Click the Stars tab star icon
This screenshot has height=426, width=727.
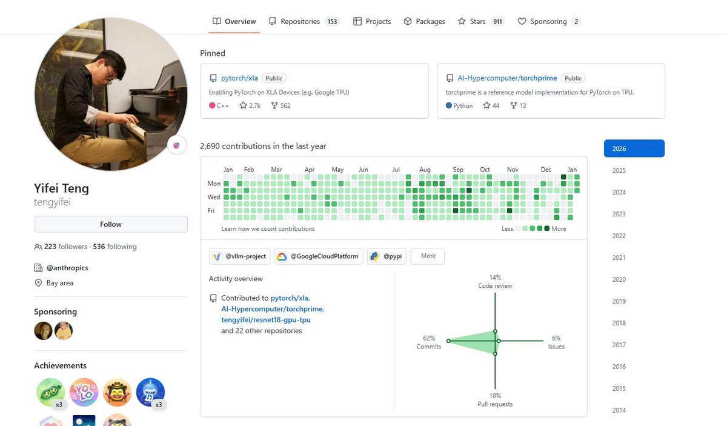[x=462, y=21]
